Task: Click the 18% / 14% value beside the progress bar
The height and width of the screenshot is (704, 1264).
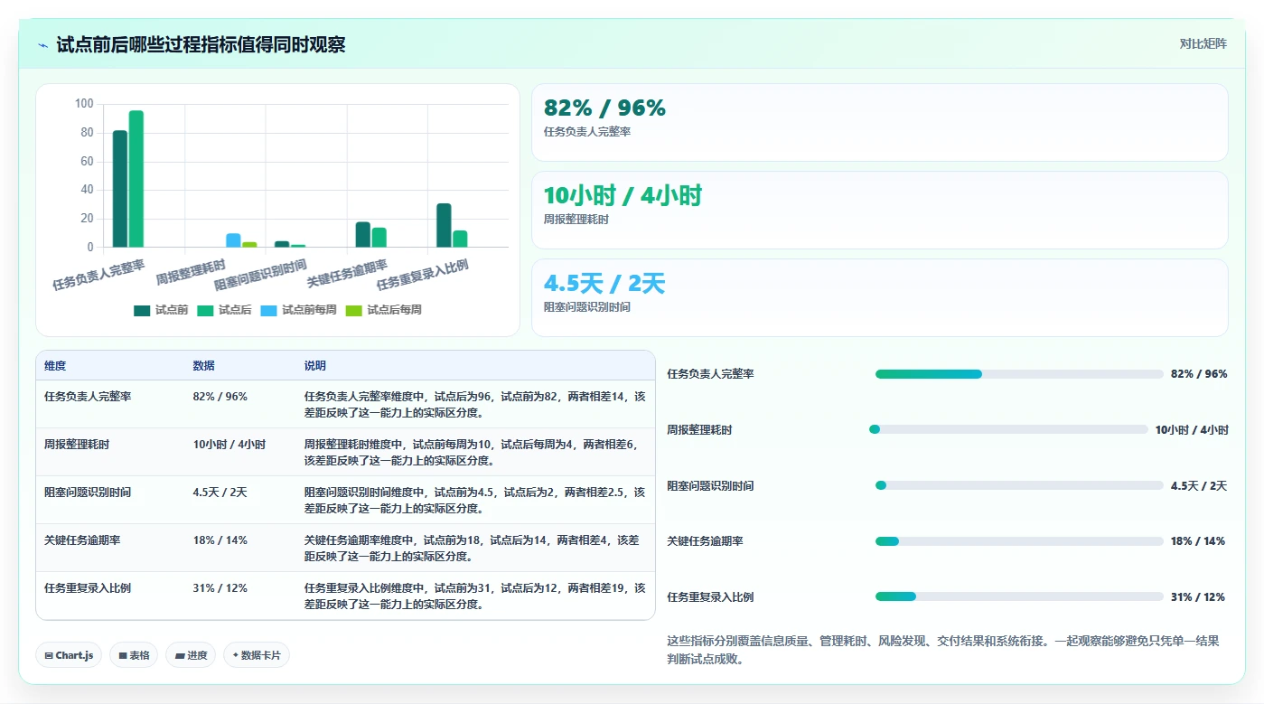Action: pos(1198,541)
